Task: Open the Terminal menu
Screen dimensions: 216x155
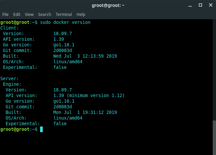Action: point(64,15)
